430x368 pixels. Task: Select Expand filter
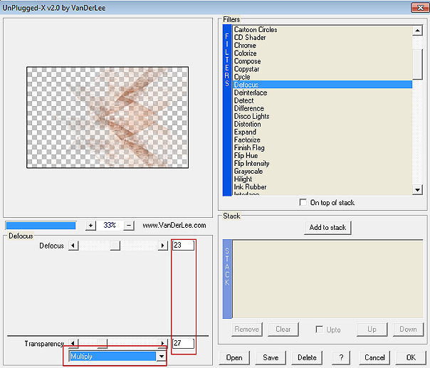(x=322, y=132)
